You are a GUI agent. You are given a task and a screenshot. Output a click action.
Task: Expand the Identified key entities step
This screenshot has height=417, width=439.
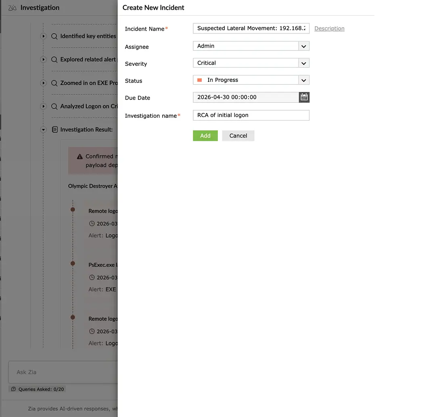point(43,36)
